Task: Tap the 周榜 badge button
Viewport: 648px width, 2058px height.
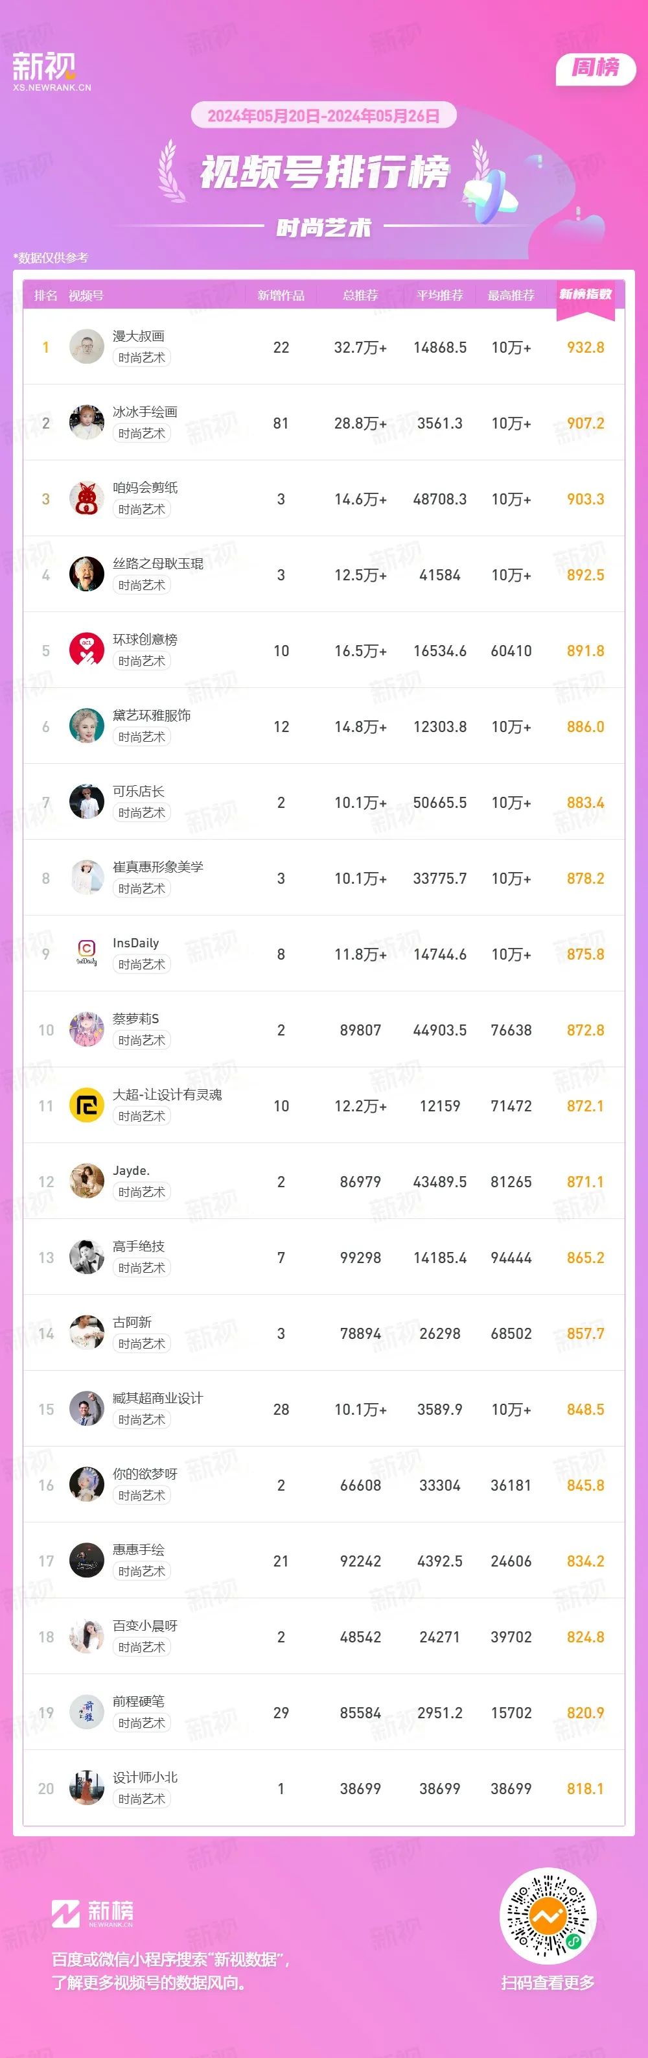Action: click(x=596, y=69)
